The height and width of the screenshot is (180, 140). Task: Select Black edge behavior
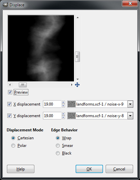click(x=58, y=153)
